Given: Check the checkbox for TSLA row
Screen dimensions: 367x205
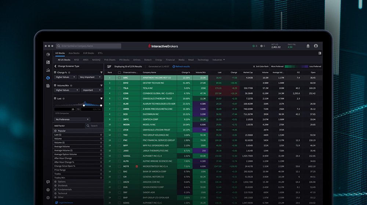Looking at the screenshot, I should [x=119, y=88].
